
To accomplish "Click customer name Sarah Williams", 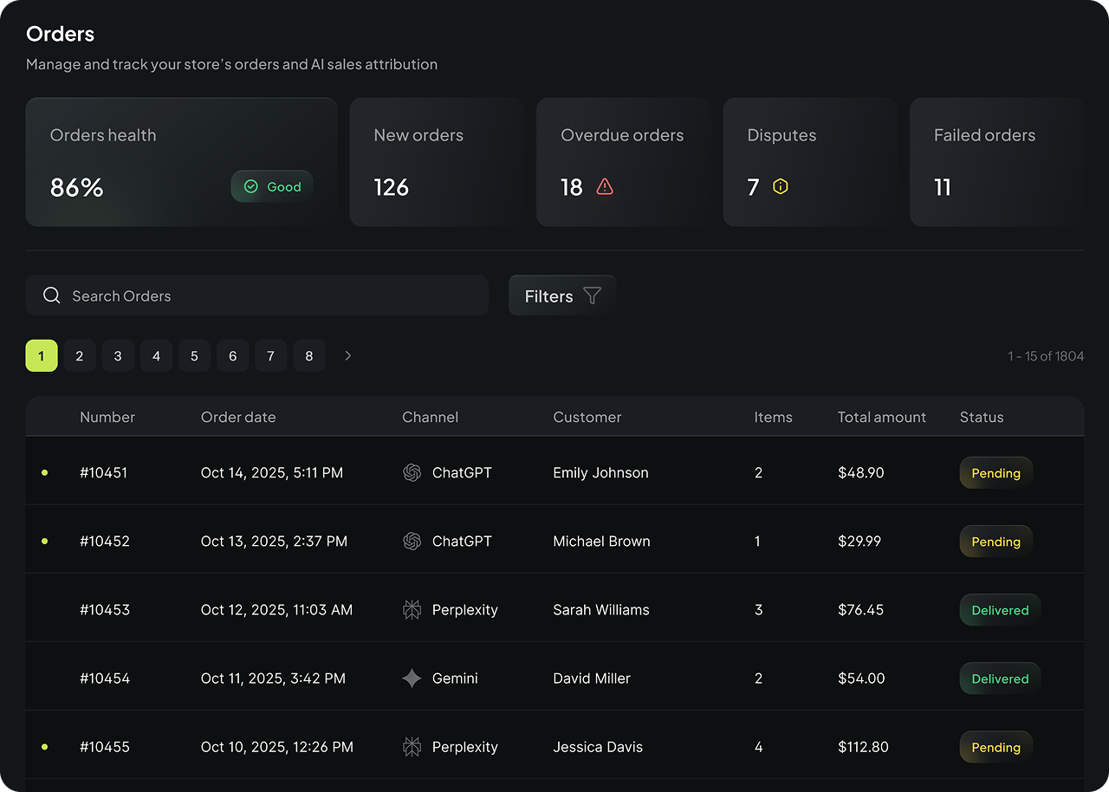I will pyautogui.click(x=601, y=610).
